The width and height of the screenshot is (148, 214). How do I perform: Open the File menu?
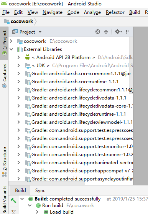(6, 12)
